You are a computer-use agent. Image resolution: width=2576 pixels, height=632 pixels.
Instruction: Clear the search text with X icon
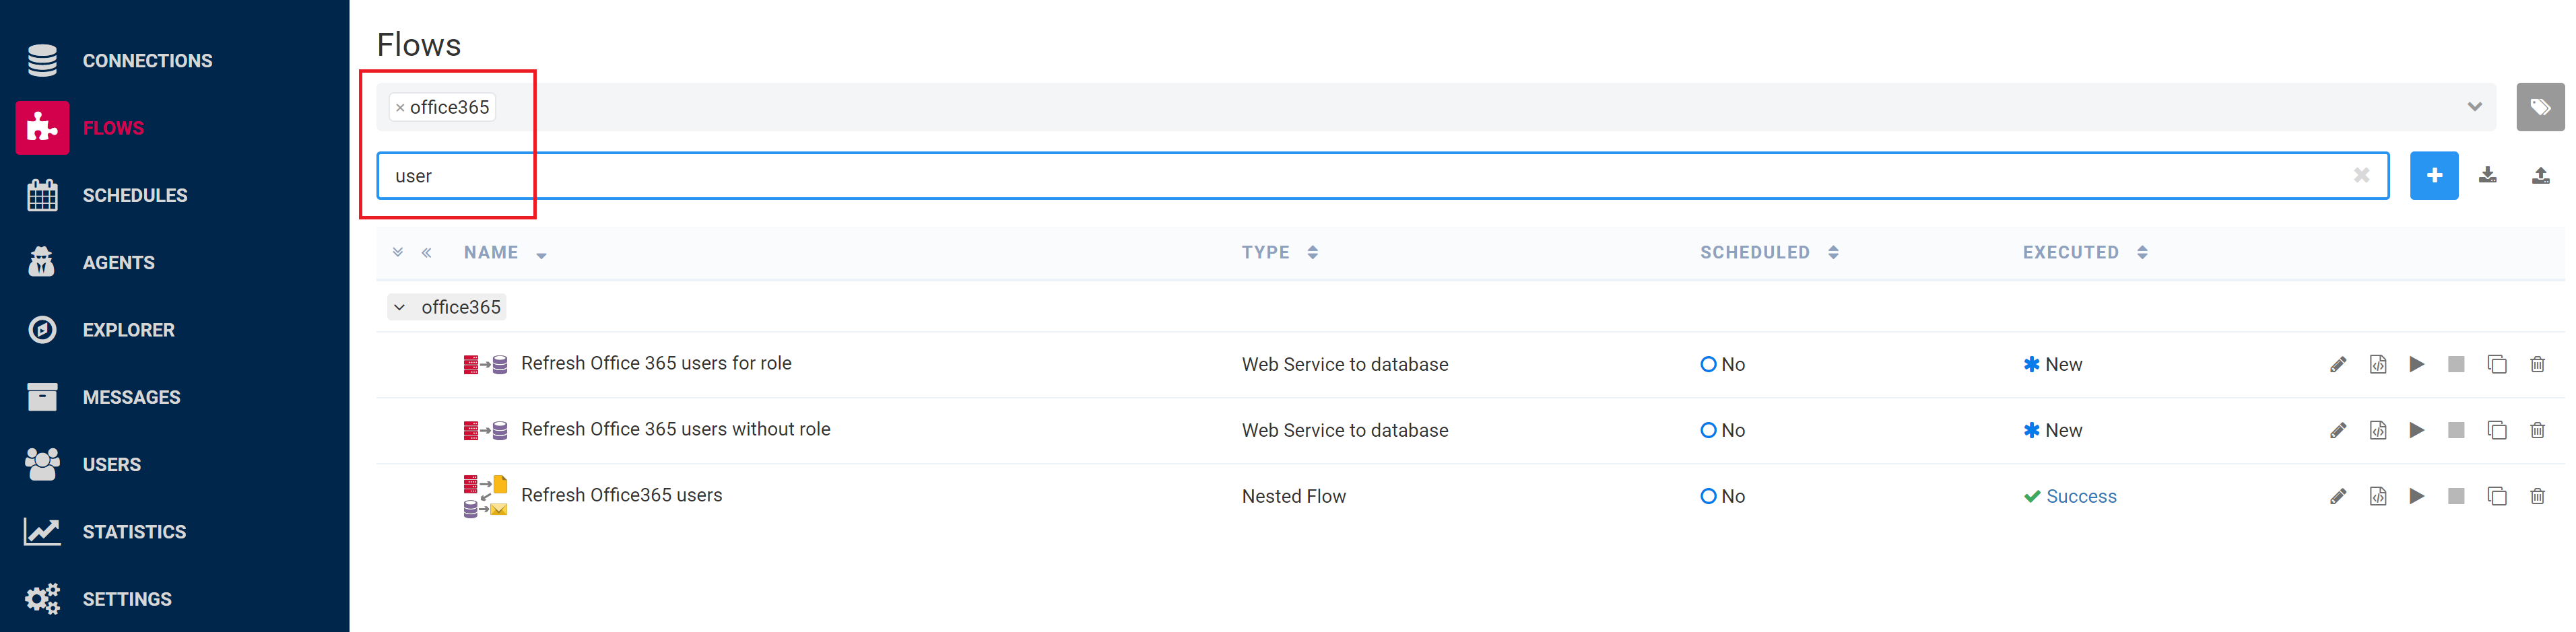tap(2362, 176)
